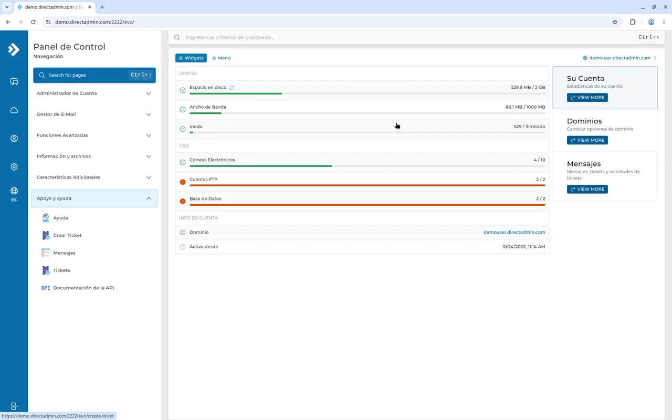Click the Ayuda icon in navigation
The width and height of the screenshot is (672, 420).
click(46, 218)
